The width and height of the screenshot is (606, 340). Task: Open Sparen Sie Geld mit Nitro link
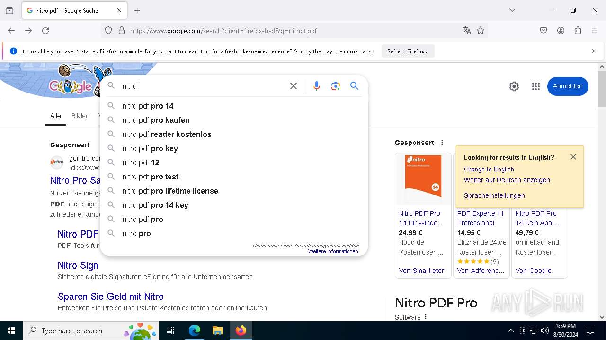pyautogui.click(x=111, y=297)
